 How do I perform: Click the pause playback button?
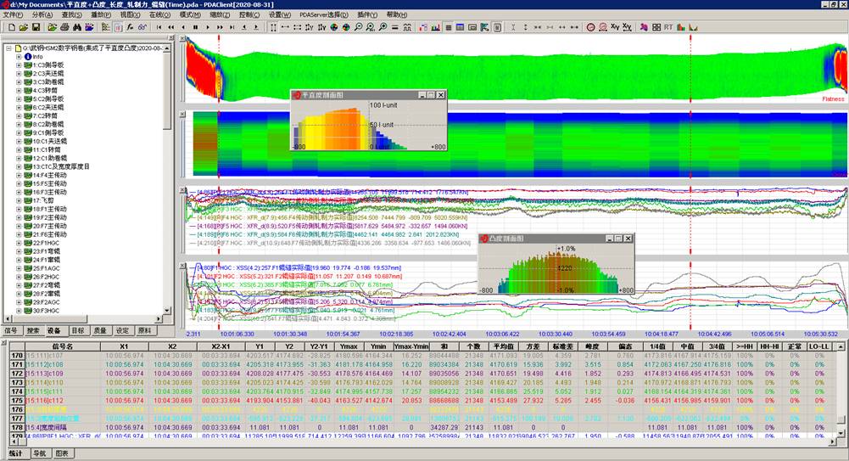point(196,27)
